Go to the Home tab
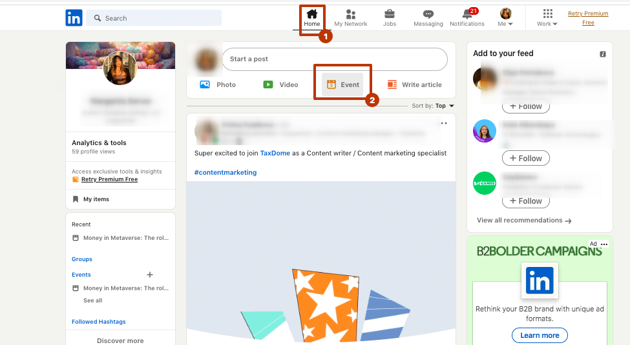 click(312, 19)
